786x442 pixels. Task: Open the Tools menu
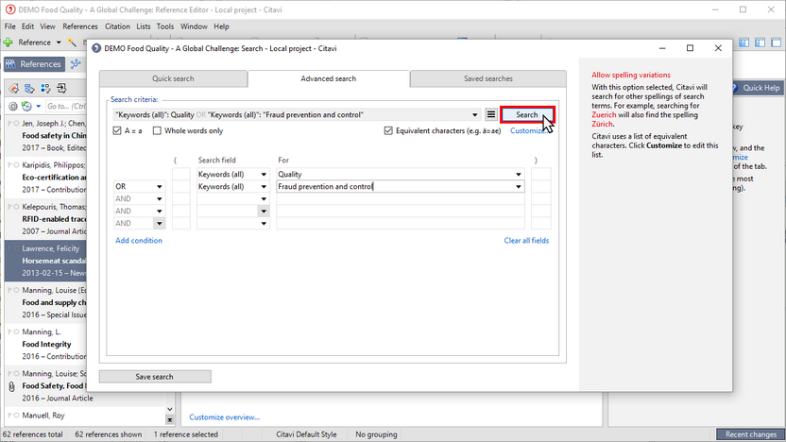tap(165, 26)
